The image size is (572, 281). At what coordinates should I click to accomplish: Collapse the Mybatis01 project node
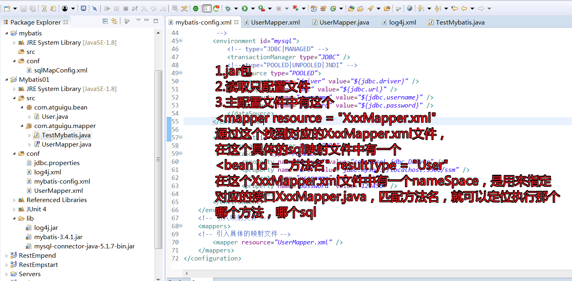pyautogui.click(x=6, y=80)
